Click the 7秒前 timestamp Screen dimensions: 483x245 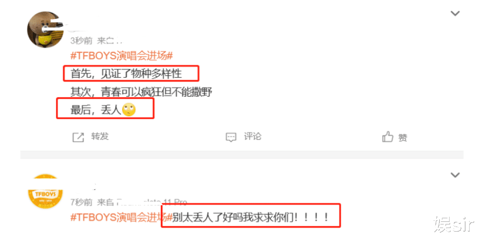[81, 202]
